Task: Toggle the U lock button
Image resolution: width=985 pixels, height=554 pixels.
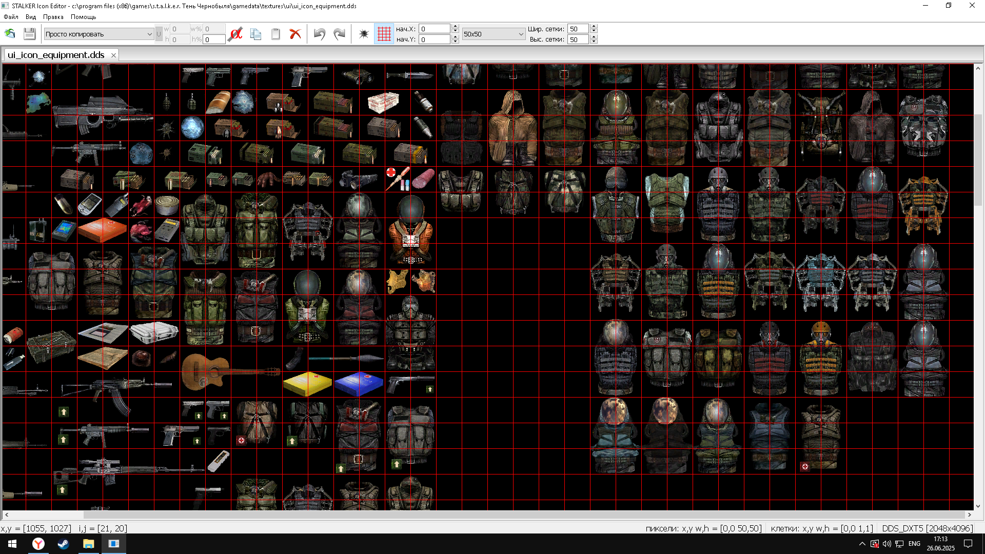Action: (159, 34)
